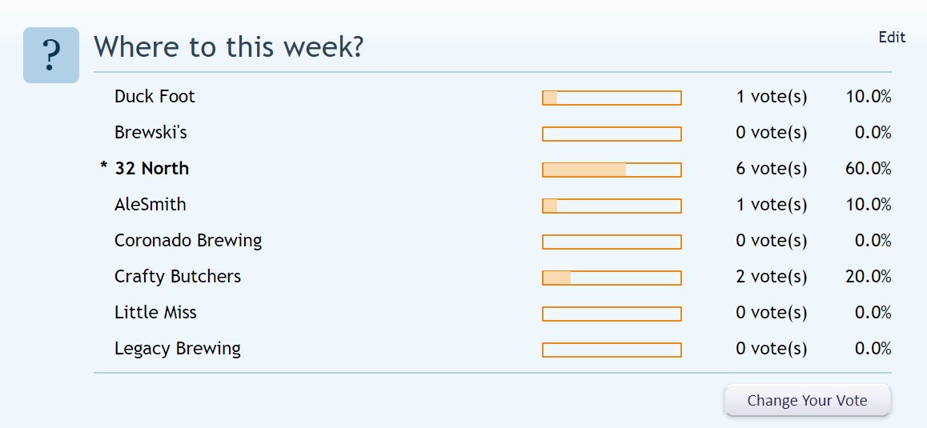Click the empty Brewski's vote bar
The image size is (927, 428).
coord(612,134)
